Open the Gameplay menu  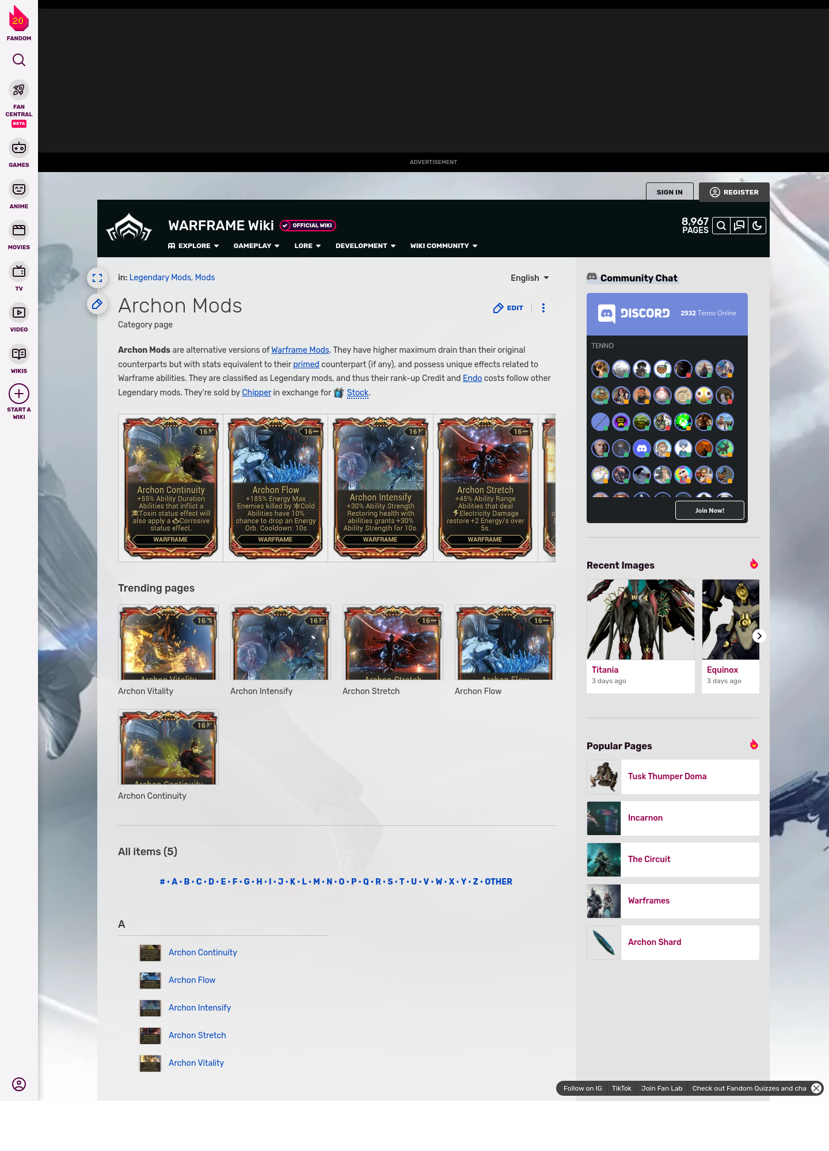pos(256,246)
